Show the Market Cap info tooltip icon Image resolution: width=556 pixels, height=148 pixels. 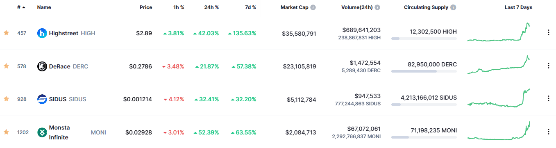313,7
